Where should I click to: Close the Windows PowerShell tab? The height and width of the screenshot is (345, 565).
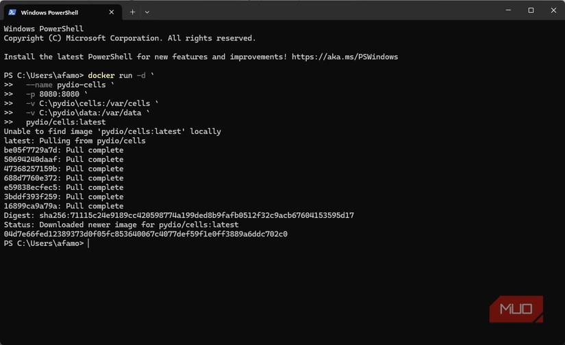tap(112, 12)
